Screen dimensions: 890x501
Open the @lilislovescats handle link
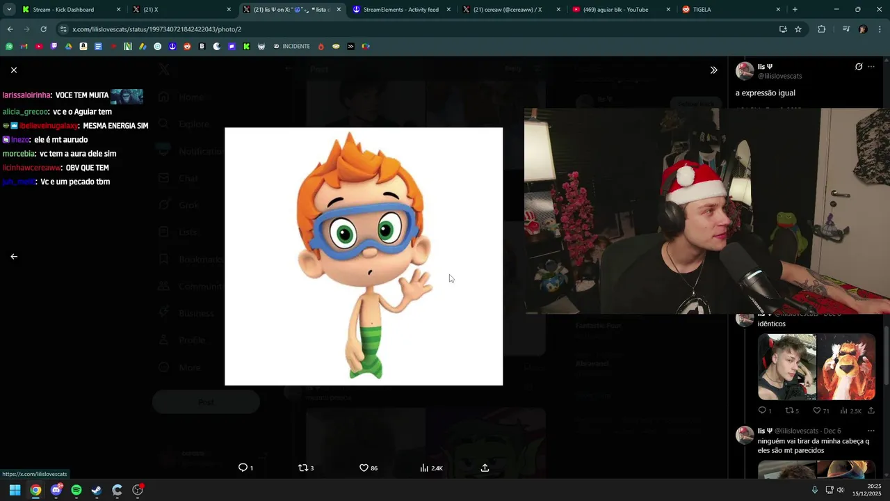tap(779, 76)
